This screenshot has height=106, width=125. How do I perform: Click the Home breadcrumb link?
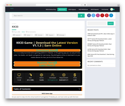pos(14,24)
